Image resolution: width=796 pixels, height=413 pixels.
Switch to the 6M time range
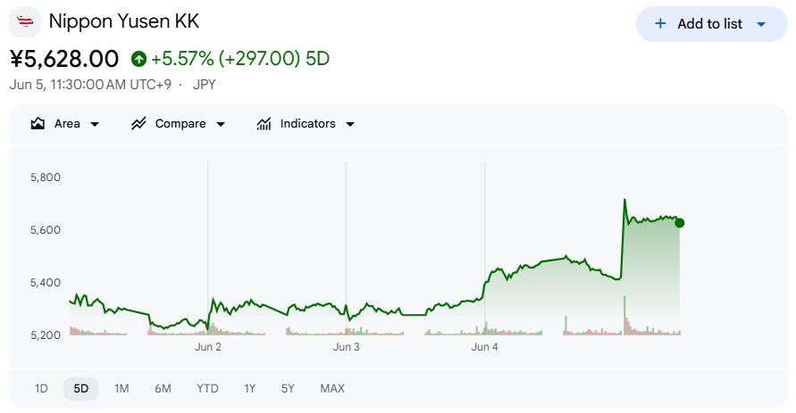163,389
